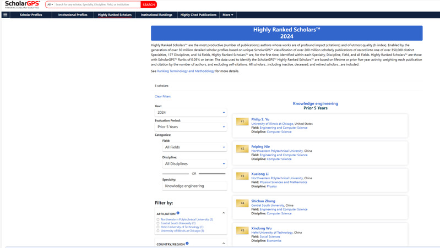This screenshot has width=440, height=248.
Task: Open Xuelong Li's profile
Action: 260,174
